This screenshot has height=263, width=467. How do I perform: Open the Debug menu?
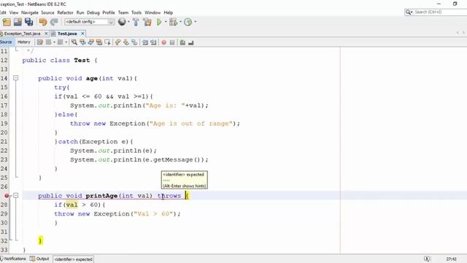(x=93, y=12)
